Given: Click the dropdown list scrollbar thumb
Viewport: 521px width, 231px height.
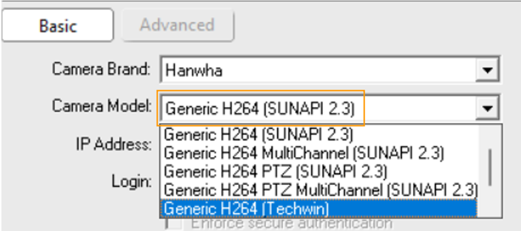Looking at the screenshot, I should 490,167.
